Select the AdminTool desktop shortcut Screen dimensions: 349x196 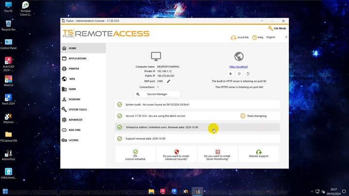(x=8, y=155)
